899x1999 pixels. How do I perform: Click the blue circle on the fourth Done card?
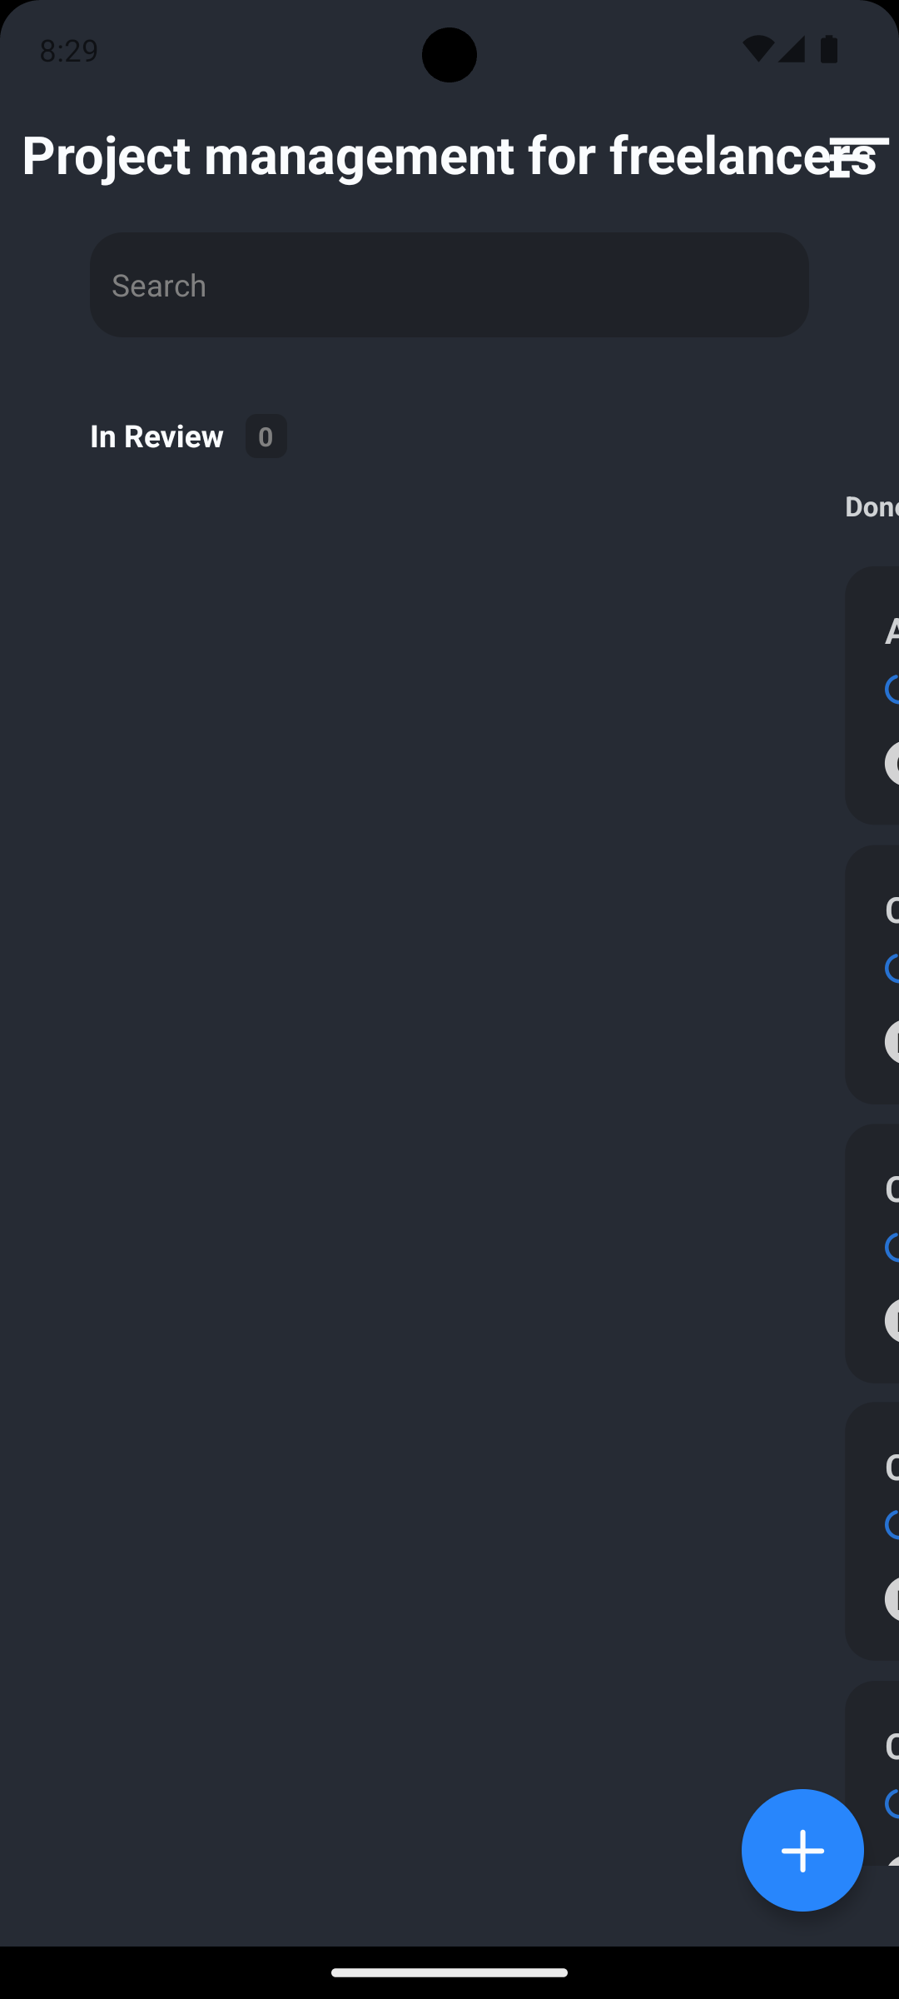pyautogui.click(x=892, y=1525)
